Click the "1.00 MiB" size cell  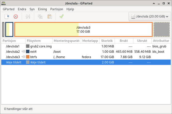coord(108,46)
